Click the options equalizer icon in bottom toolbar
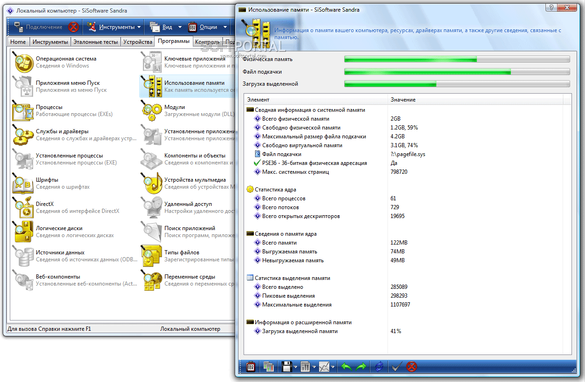 click(251, 367)
